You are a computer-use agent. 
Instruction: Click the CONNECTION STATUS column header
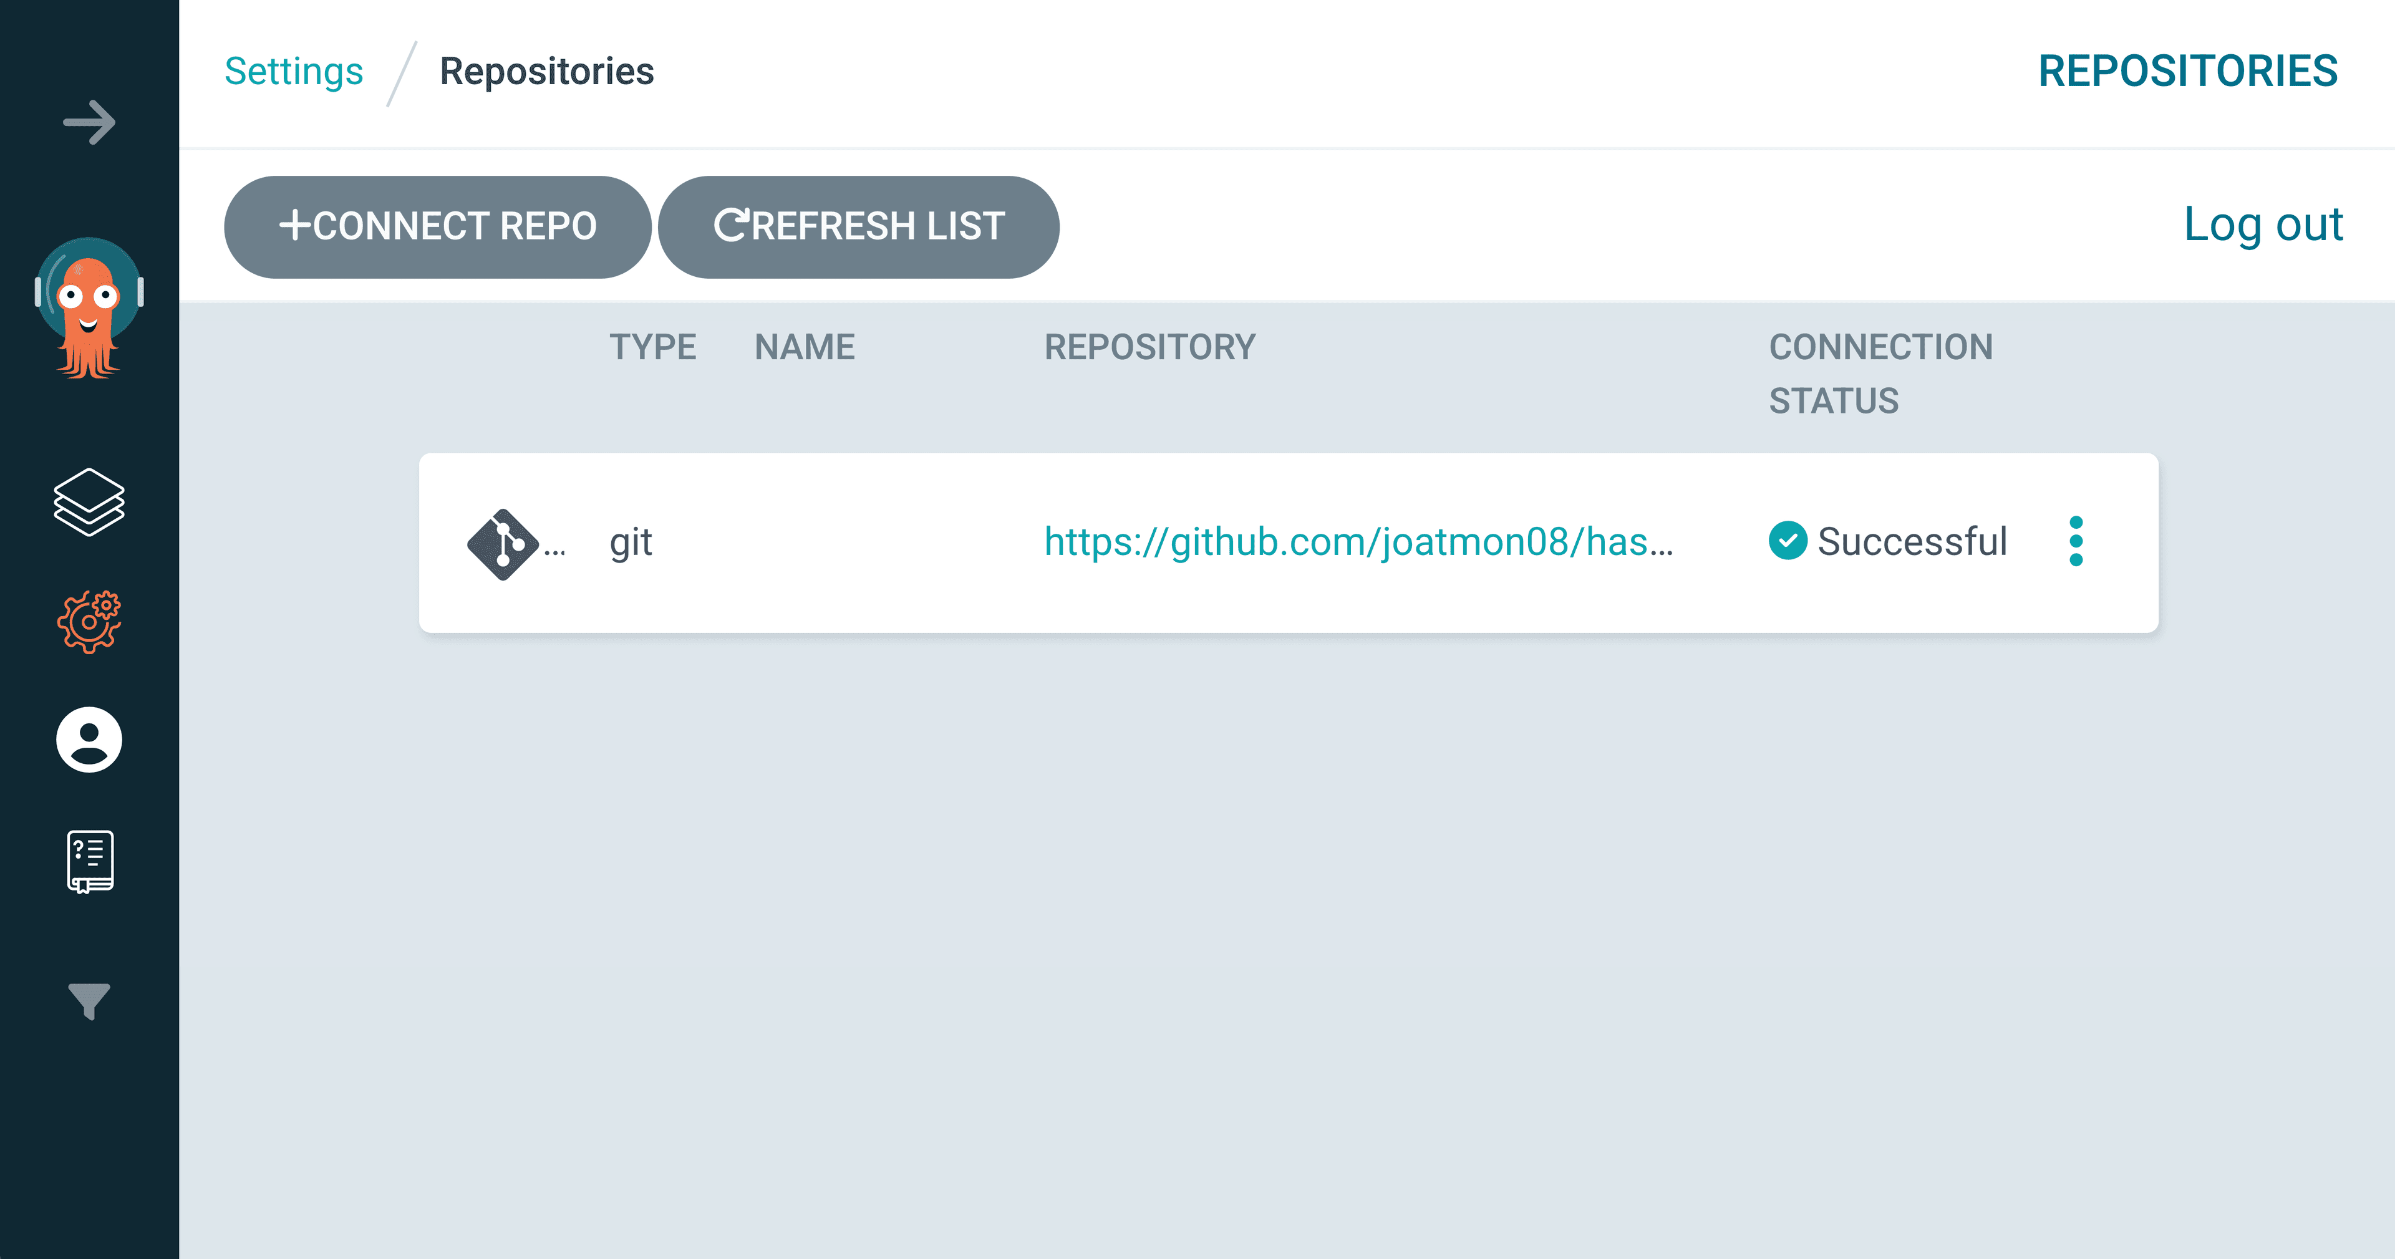[x=1880, y=374]
